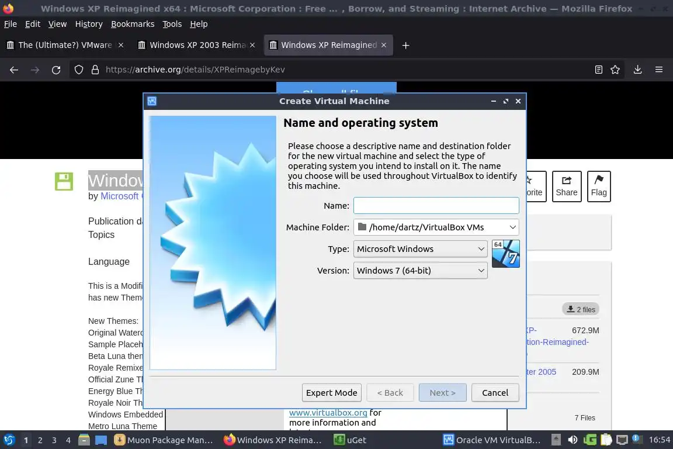Open uGet taskbar entry
The height and width of the screenshot is (449, 673).
351,440
